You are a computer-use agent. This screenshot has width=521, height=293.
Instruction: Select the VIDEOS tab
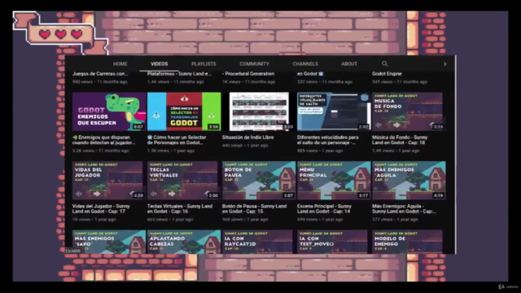pyautogui.click(x=160, y=64)
